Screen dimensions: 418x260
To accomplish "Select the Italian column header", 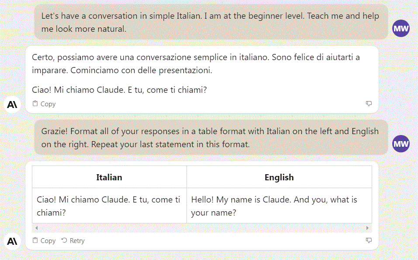I will pos(109,177).
